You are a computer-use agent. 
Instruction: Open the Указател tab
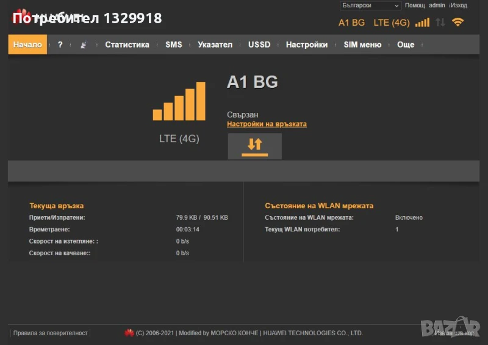tap(215, 45)
